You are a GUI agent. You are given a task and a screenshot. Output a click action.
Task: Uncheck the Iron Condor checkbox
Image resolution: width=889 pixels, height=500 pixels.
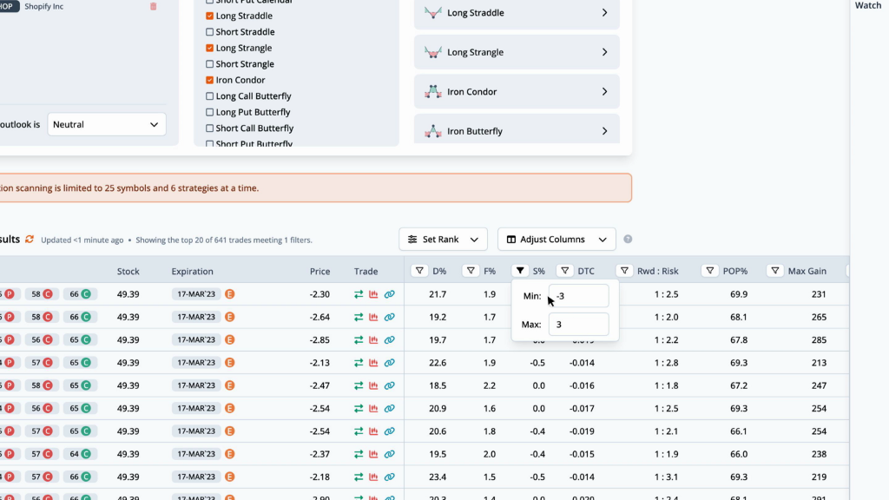point(210,80)
